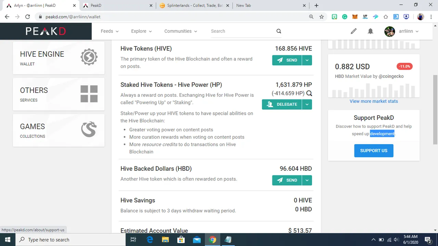Open File Explorer from taskbar
The image size is (438, 246).
click(165, 240)
